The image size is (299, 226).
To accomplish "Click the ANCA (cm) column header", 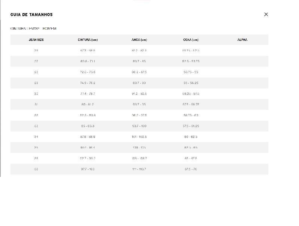I will [x=139, y=40].
